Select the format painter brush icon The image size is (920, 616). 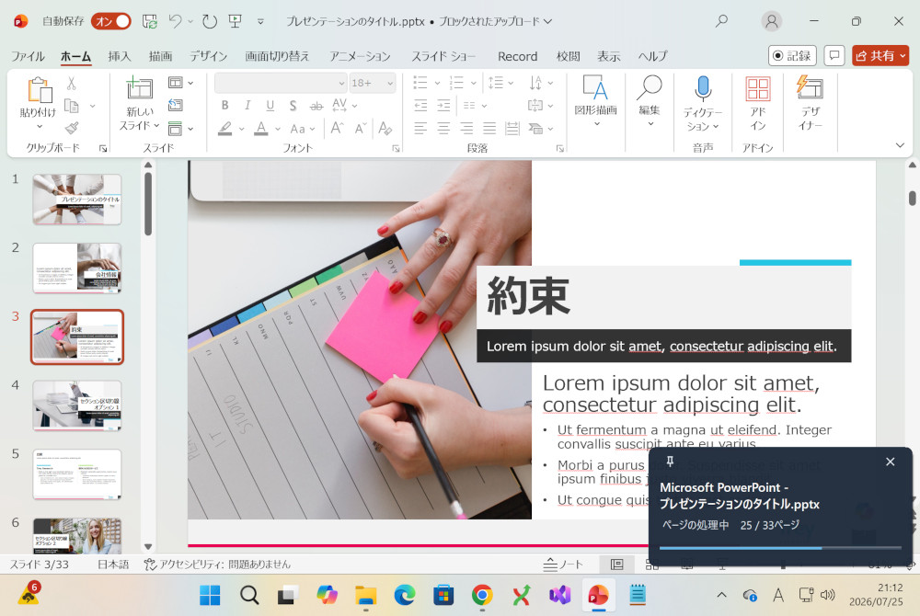tap(72, 128)
